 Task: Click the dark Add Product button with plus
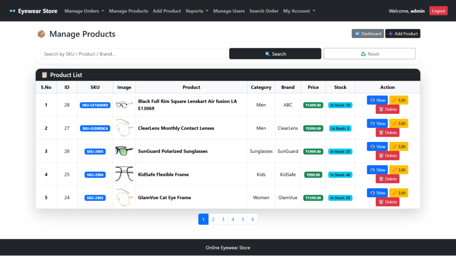[x=403, y=33]
